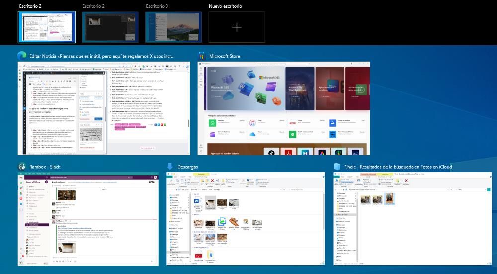497x274 pixels.
Task: Click the Rambox app icon beside Slack title
Action: (21, 167)
